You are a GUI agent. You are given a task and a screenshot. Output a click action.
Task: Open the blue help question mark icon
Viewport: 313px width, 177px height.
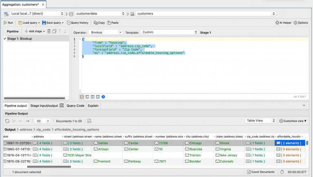point(103,97)
